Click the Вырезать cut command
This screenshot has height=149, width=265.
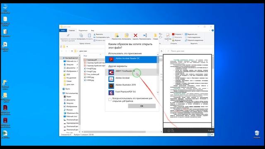tap(98, 34)
